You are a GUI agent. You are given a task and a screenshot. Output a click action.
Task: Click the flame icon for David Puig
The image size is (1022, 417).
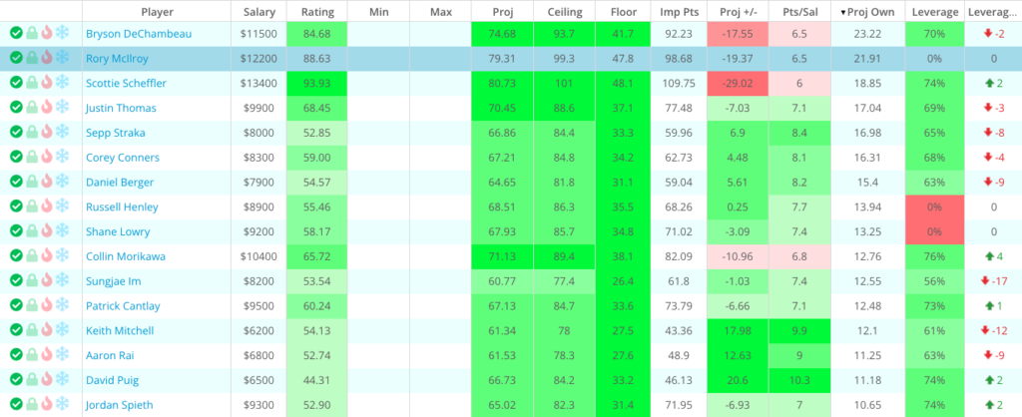(46, 380)
